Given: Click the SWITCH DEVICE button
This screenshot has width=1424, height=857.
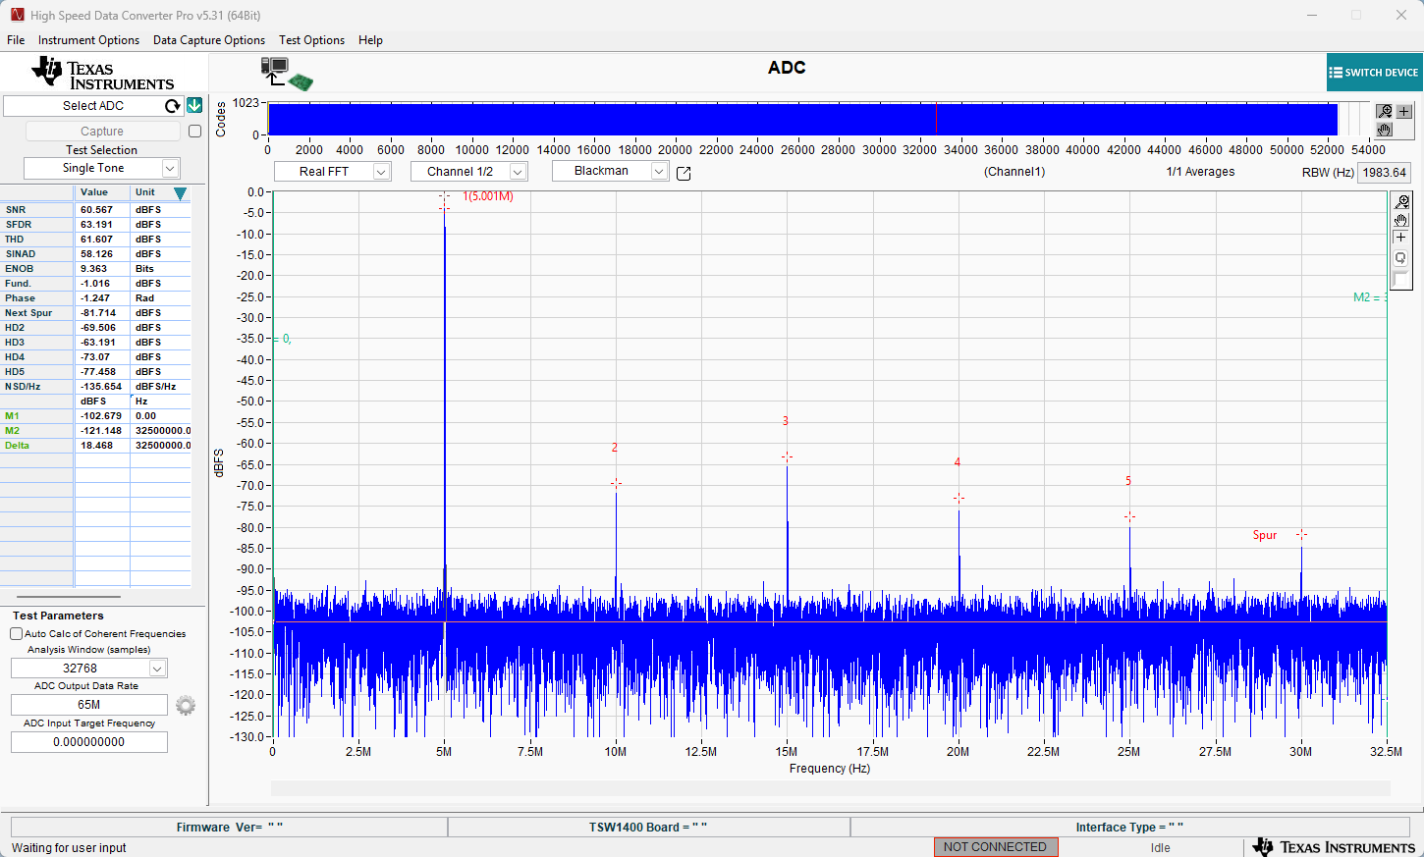Looking at the screenshot, I should [x=1374, y=73].
